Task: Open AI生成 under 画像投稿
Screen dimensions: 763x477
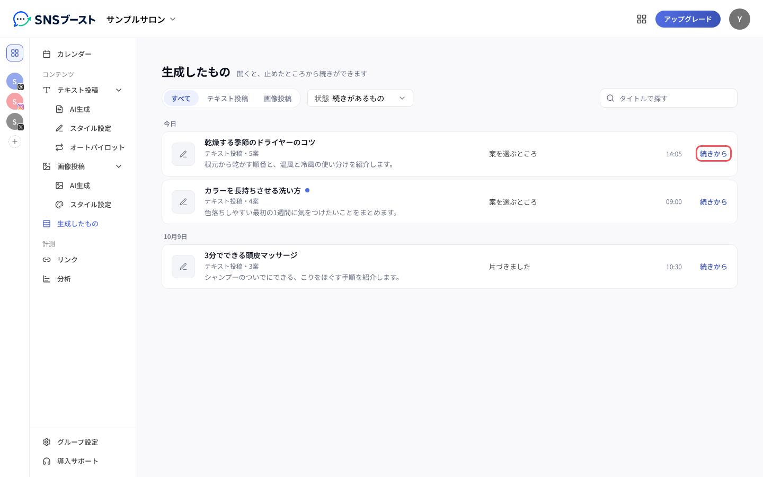Action: click(x=89, y=185)
